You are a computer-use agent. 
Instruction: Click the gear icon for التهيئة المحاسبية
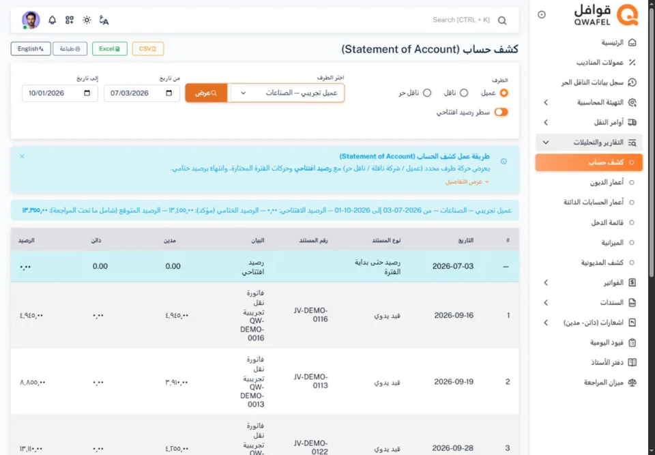pos(632,102)
